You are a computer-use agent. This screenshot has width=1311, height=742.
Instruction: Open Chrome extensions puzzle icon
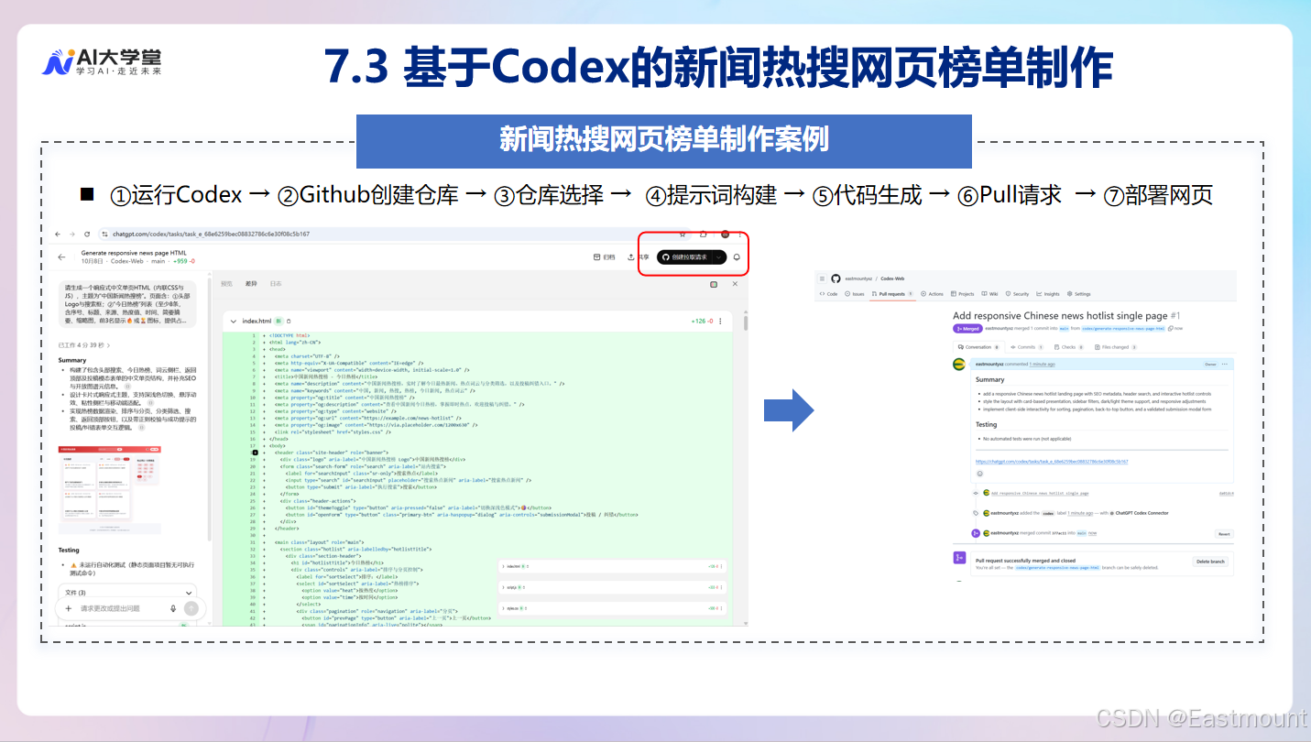pyautogui.click(x=704, y=235)
